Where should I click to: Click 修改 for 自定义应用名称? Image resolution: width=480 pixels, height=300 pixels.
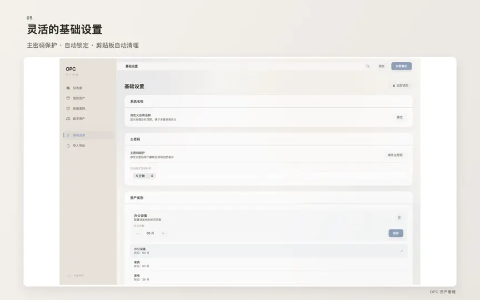[x=400, y=117]
